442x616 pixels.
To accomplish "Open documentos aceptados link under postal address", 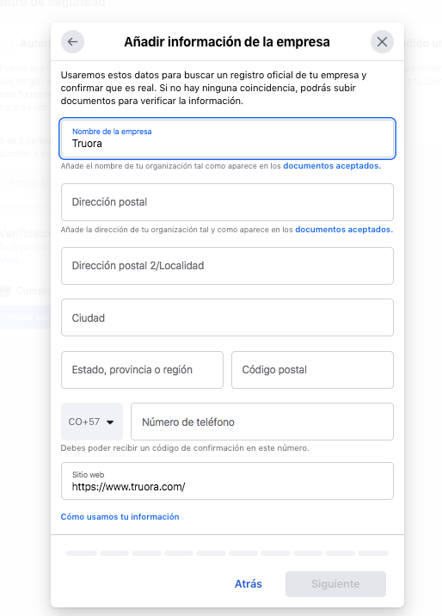I will tap(344, 230).
